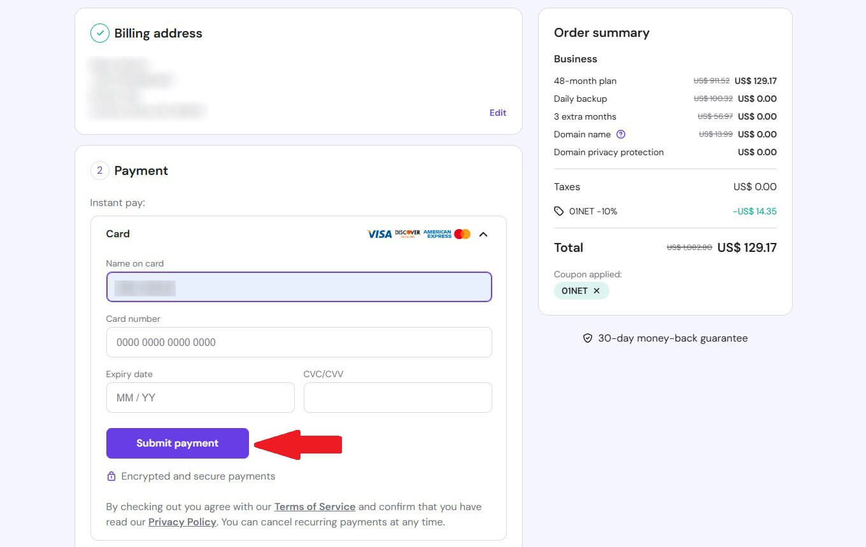Click the Payment section heading
The height and width of the screenshot is (547, 866).
(x=141, y=170)
